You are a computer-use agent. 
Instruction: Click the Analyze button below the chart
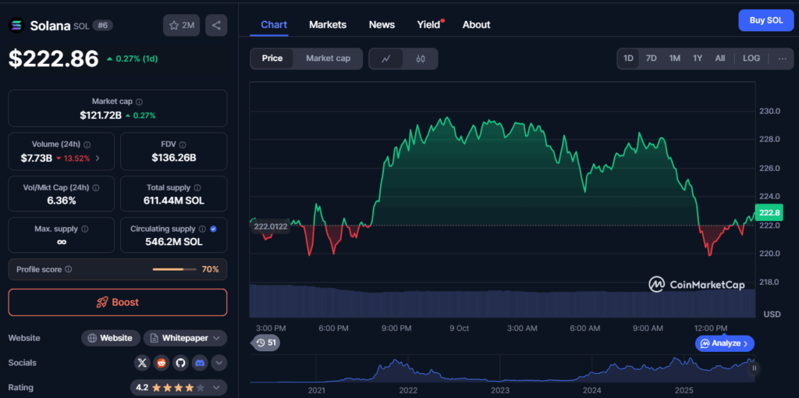click(x=725, y=343)
